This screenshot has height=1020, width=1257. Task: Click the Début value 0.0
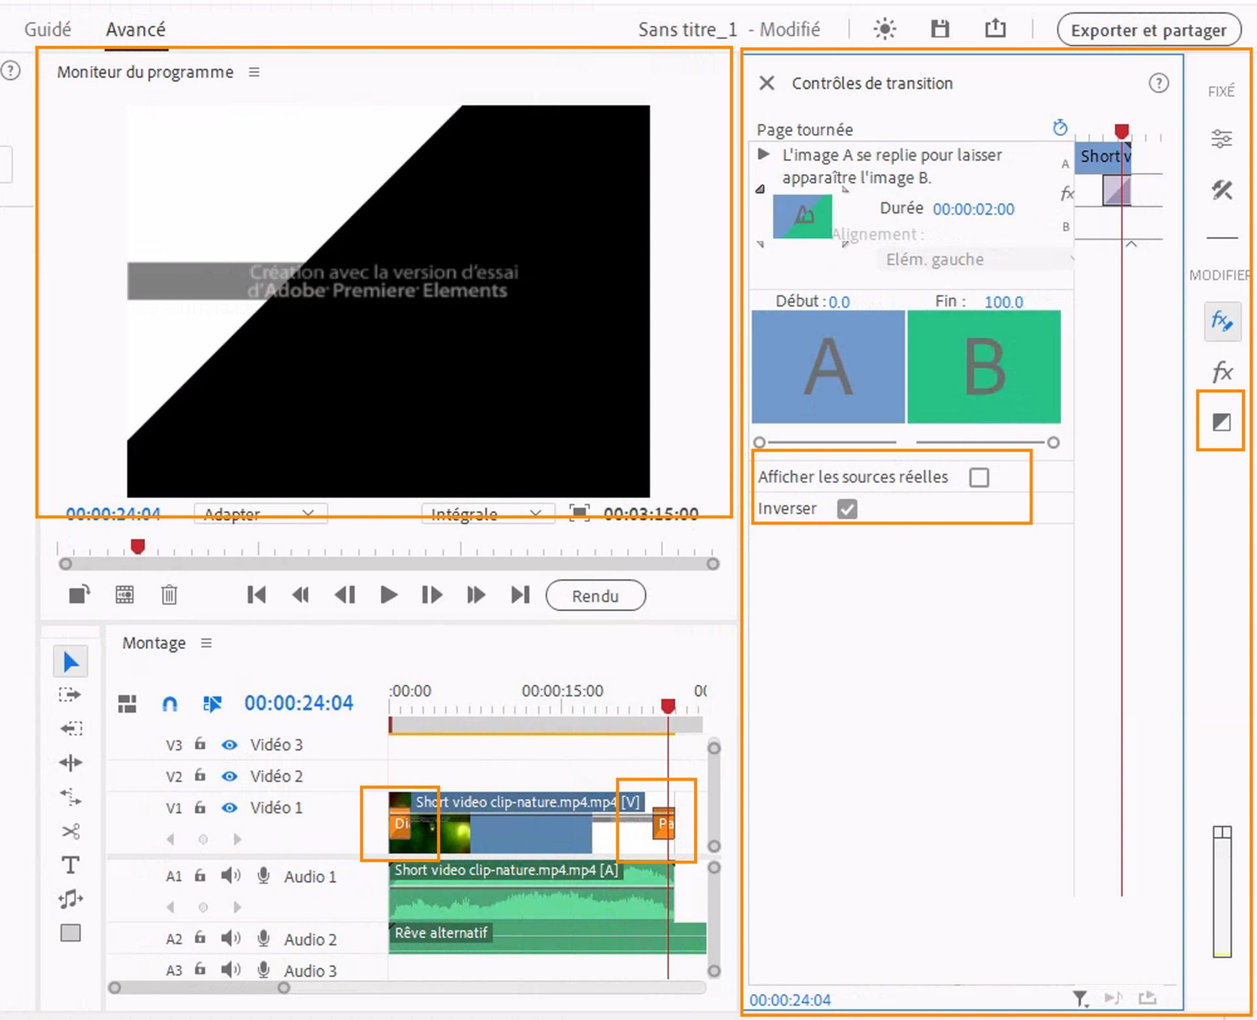tap(839, 302)
